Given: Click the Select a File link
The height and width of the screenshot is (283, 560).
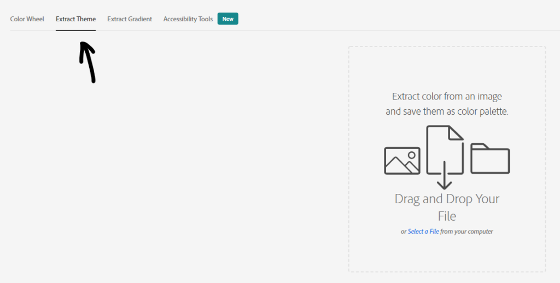Looking at the screenshot, I should (423, 232).
